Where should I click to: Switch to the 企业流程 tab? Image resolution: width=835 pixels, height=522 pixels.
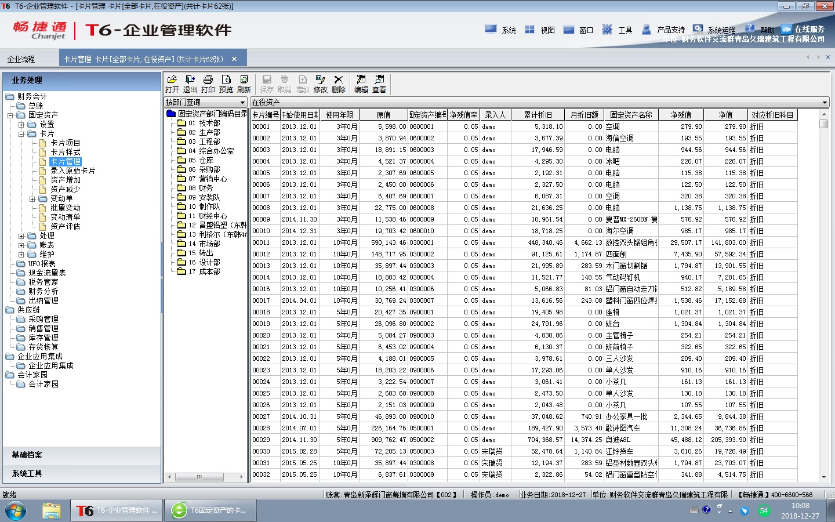coord(21,59)
